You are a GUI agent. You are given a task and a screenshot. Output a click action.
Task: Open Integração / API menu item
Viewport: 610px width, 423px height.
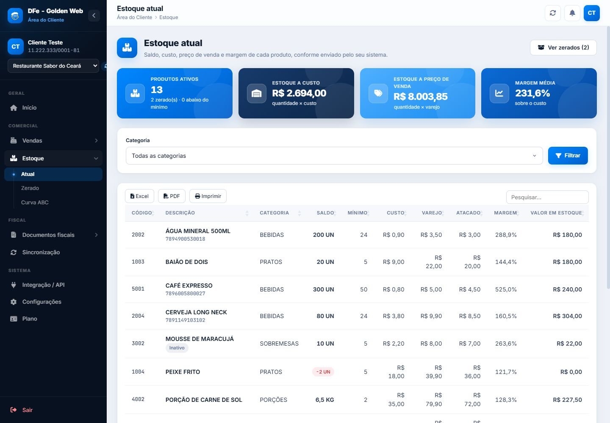(53, 285)
